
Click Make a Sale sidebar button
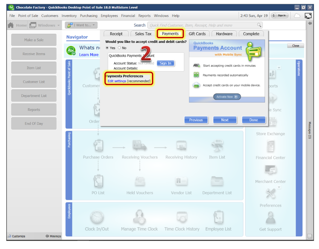click(x=34, y=40)
